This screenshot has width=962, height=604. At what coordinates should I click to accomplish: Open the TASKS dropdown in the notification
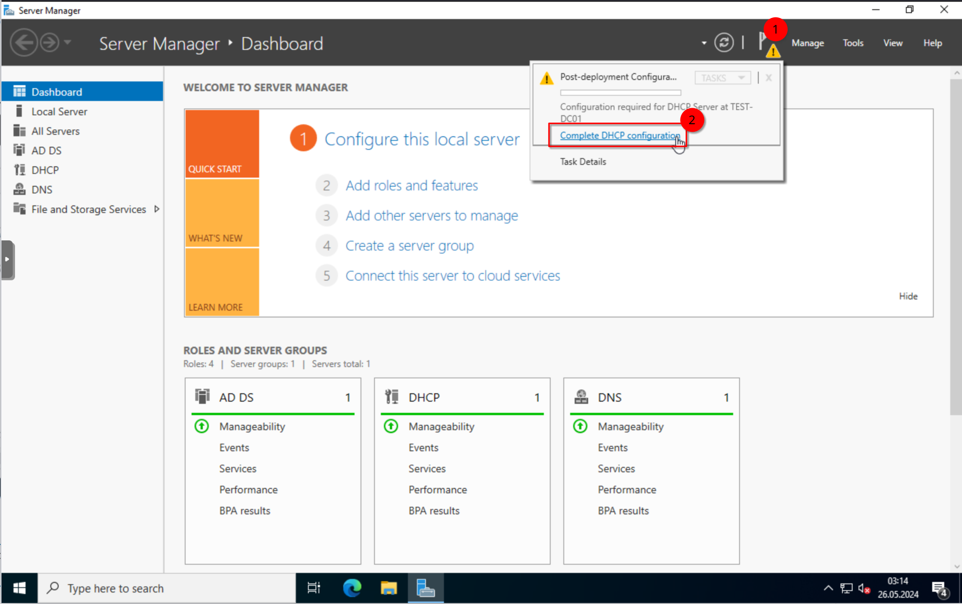pos(722,78)
